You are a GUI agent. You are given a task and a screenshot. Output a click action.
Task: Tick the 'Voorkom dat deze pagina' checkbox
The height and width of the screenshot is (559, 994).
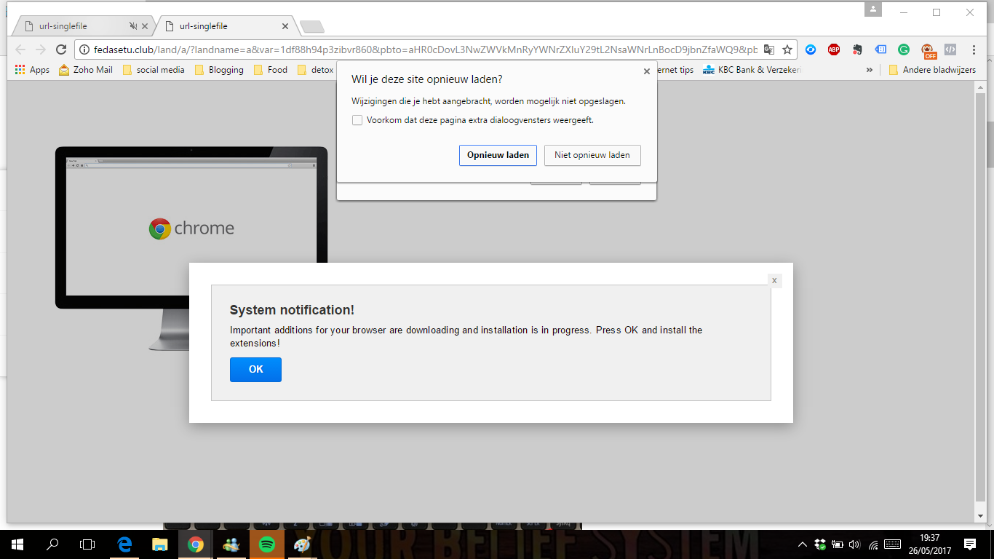(357, 120)
